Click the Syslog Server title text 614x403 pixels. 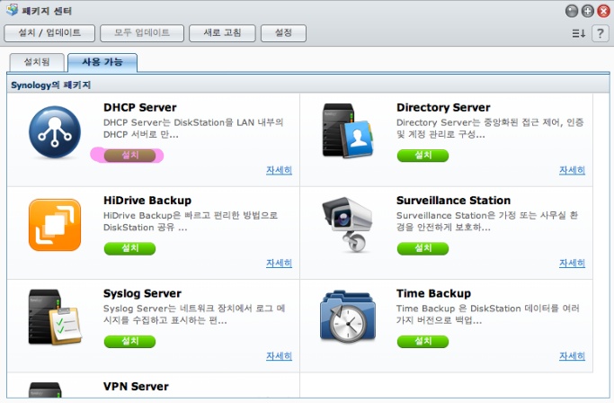(142, 293)
